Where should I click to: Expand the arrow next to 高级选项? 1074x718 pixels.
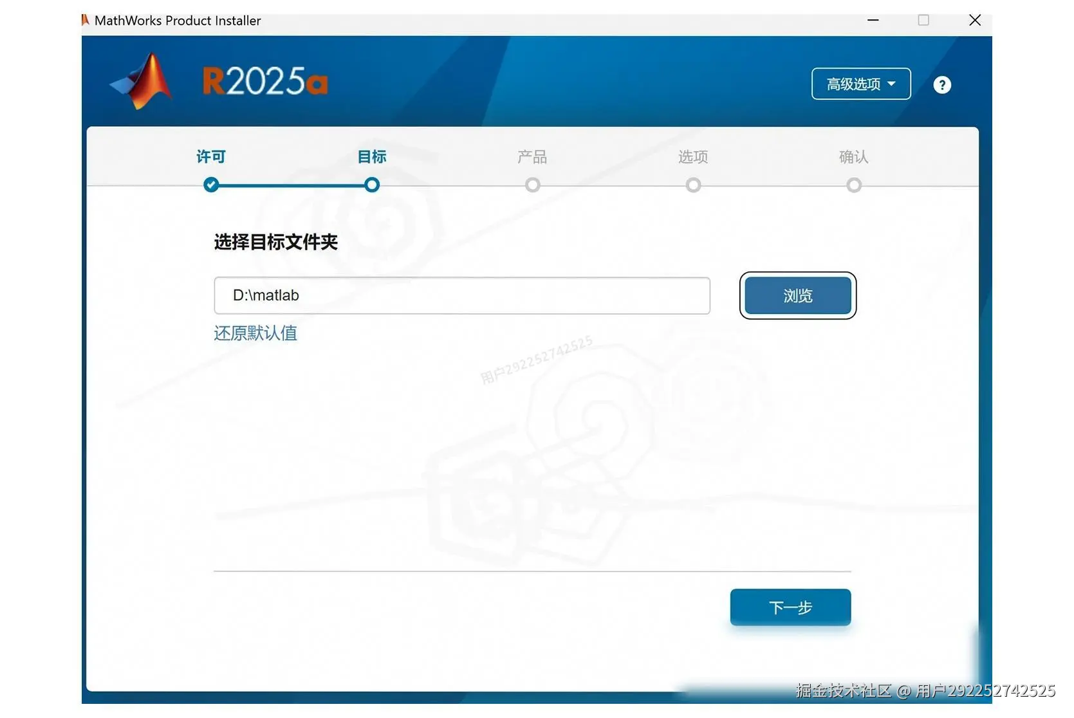click(x=892, y=84)
